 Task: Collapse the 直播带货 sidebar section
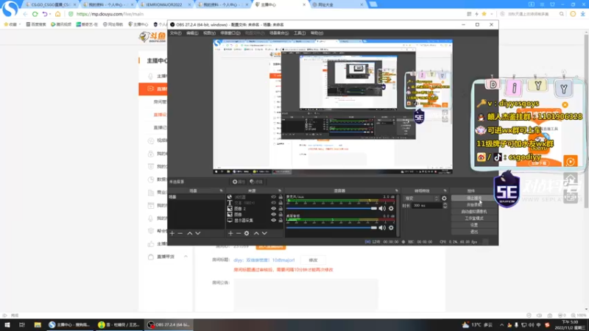point(186,257)
